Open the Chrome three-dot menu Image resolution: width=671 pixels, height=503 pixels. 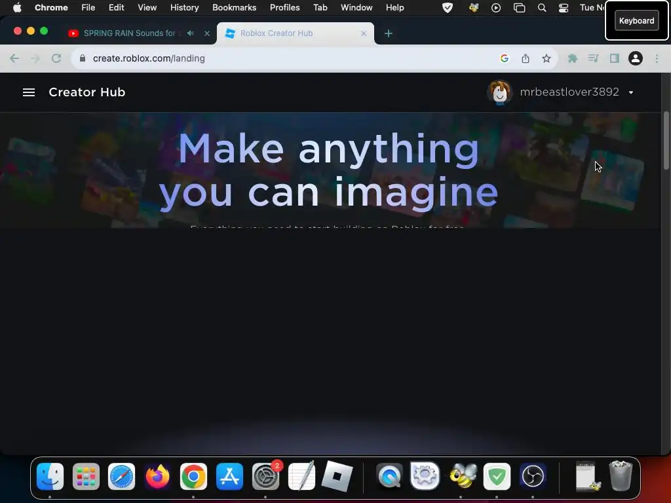(657, 58)
